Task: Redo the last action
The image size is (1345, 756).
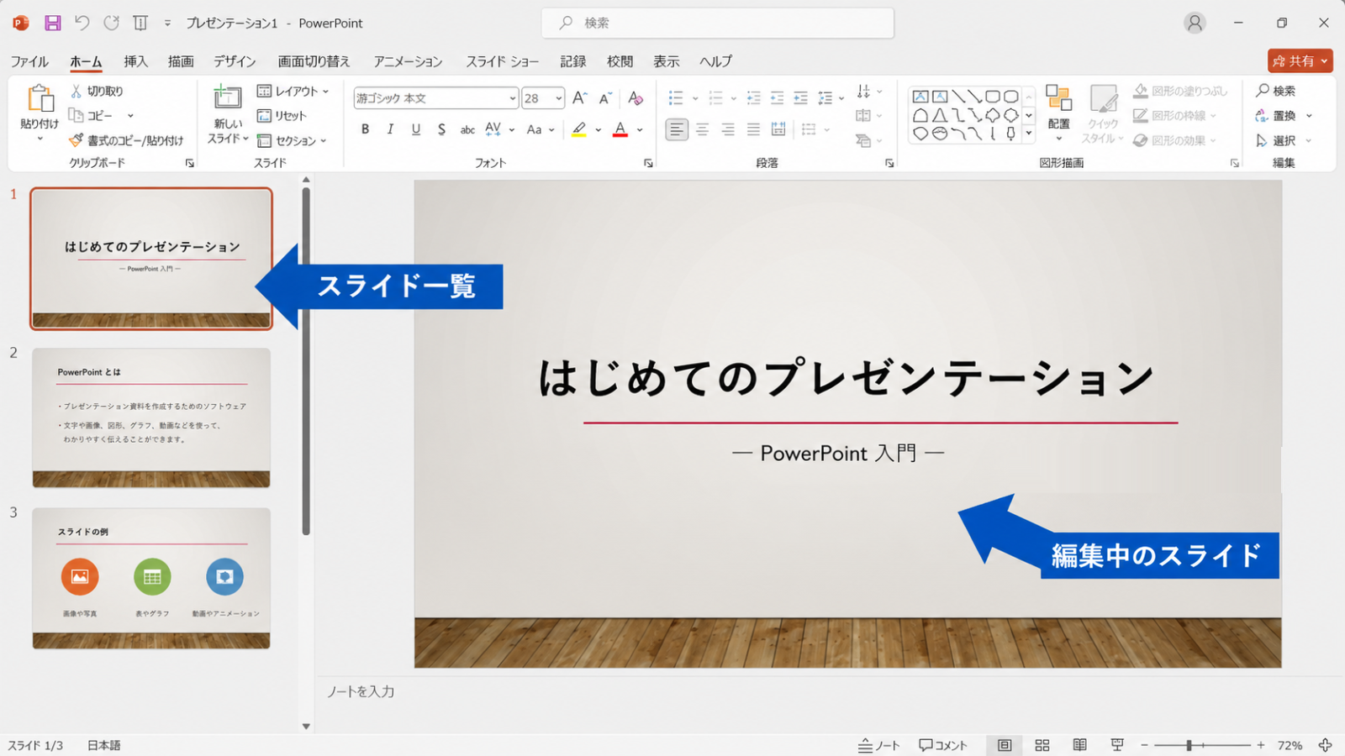Action: point(111,23)
